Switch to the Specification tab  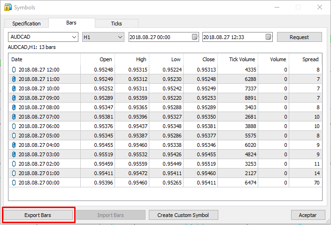tap(26, 24)
